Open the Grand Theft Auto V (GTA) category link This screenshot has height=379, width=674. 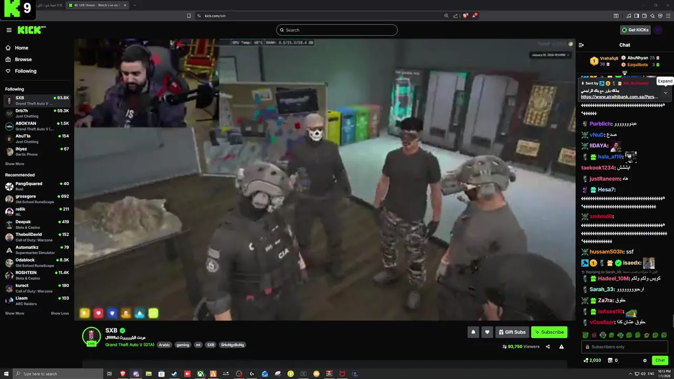130,345
